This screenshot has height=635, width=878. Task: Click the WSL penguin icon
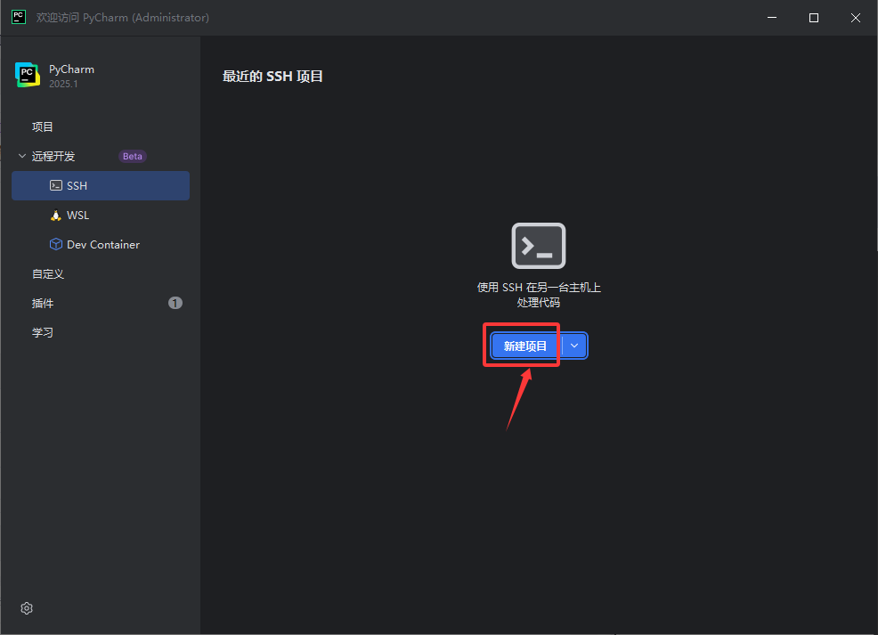(x=56, y=215)
